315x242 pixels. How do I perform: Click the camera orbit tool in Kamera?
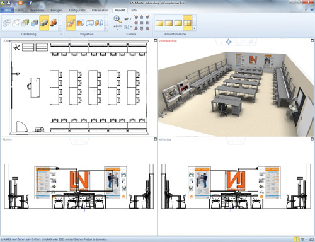coord(127,19)
